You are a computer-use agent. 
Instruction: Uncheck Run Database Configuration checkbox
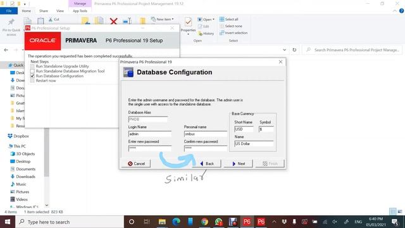click(x=32, y=76)
